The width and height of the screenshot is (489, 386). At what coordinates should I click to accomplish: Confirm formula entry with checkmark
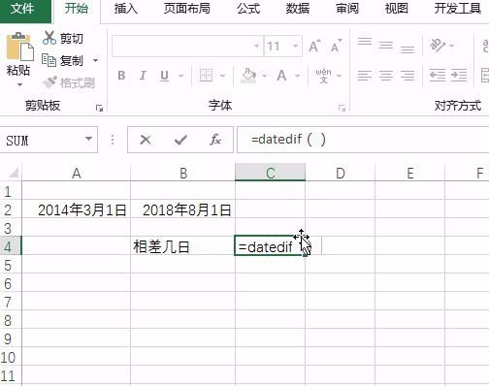(x=180, y=140)
